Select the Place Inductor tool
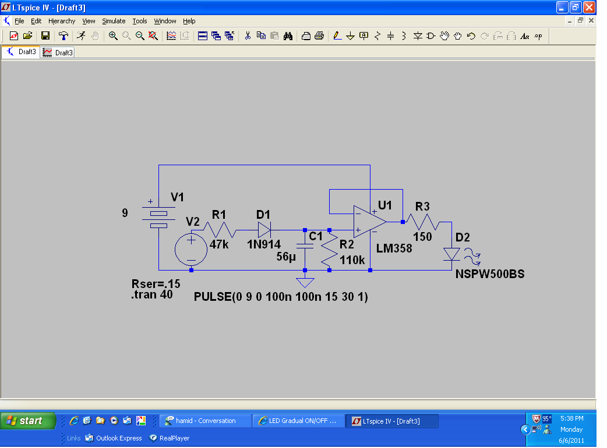 [x=404, y=36]
